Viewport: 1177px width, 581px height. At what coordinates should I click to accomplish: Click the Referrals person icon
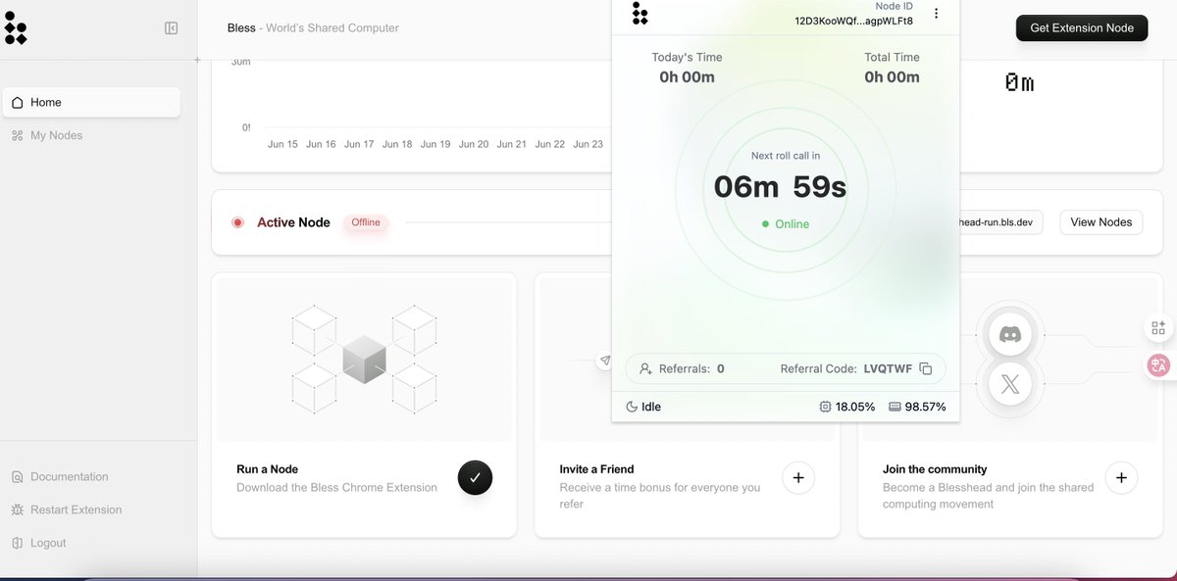coord(645,369)
